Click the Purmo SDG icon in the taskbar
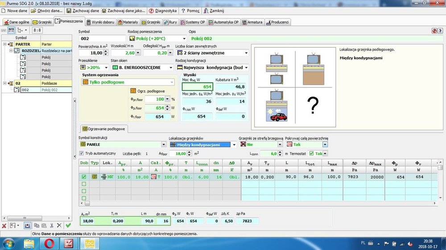This screenshot has width=446, height=250. (89, 243)
